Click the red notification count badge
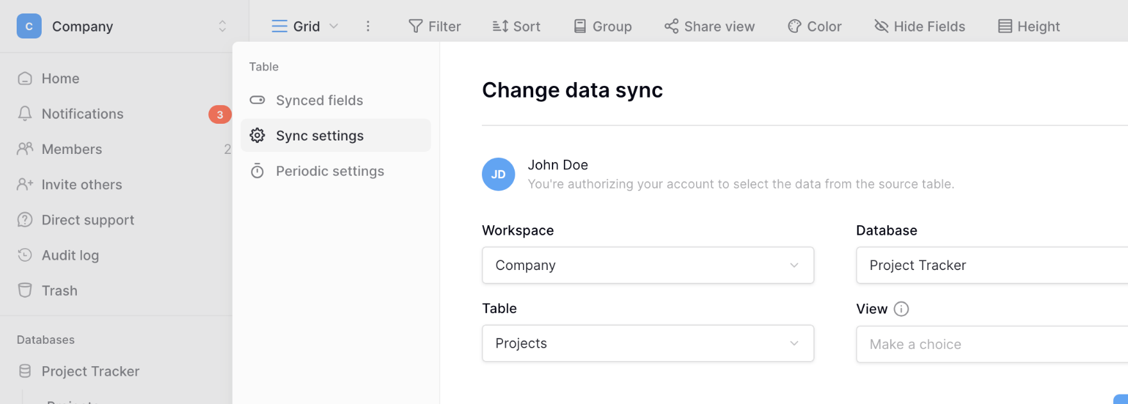Screen dimensions: 1128x404 coord(220,115)
